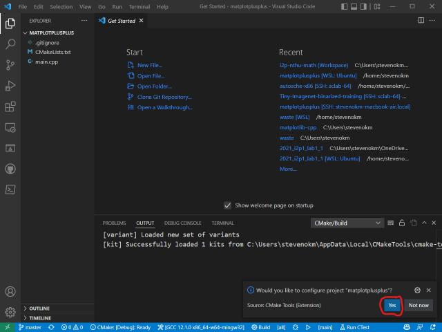Screen dimensions: 442x332
Task: Open the Source Control view
Action: [x=10, y=65]
